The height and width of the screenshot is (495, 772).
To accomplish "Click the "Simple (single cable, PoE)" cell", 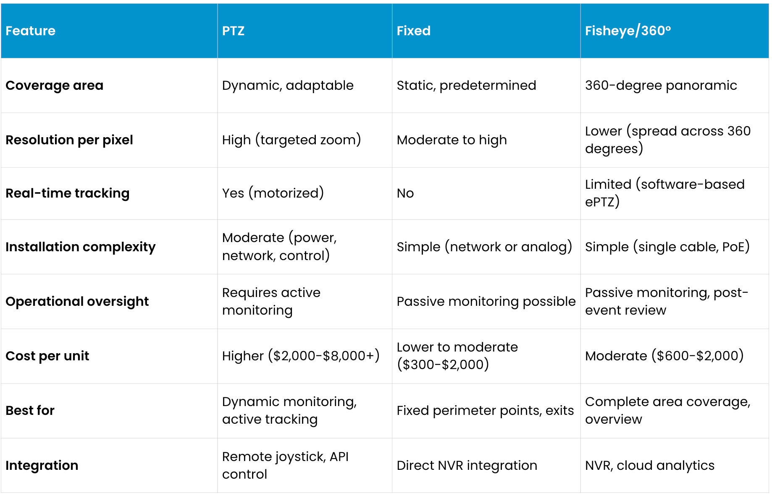I will click(x=667, y=247).
